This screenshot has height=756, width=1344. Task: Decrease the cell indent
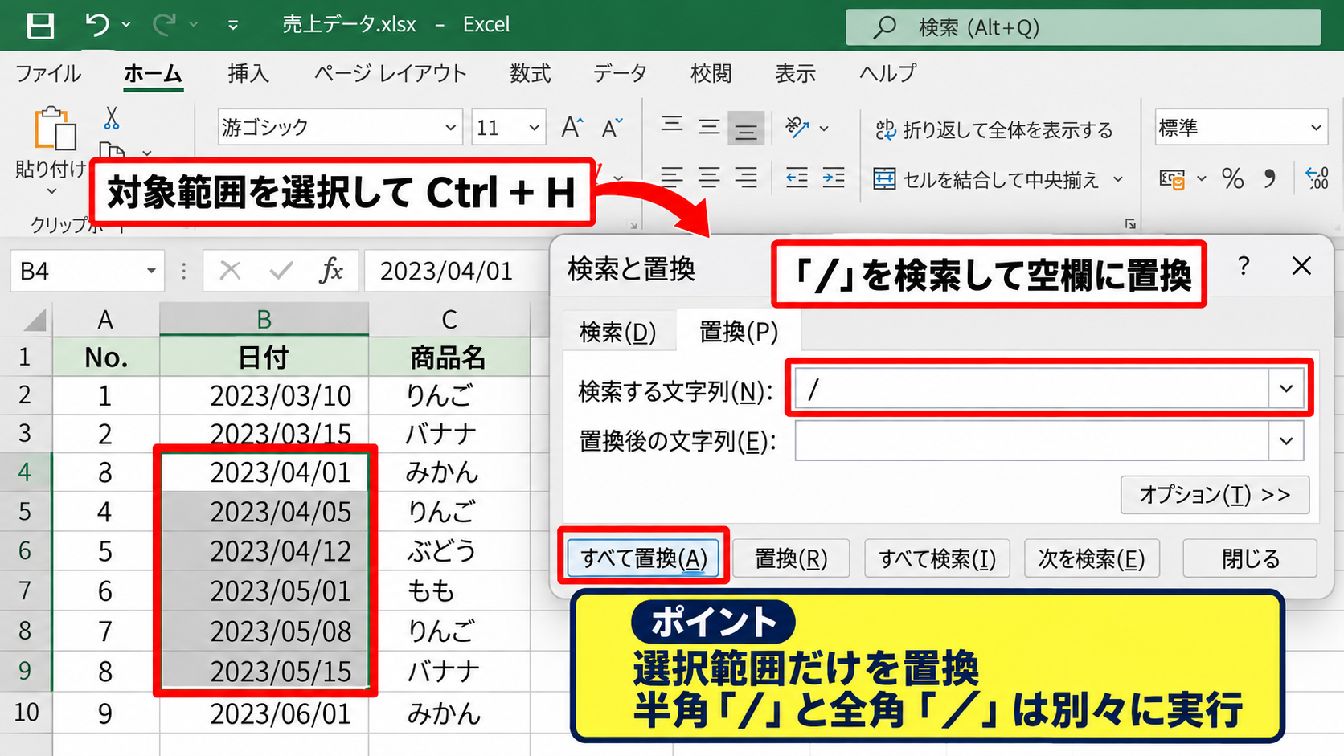coord(797,178)
